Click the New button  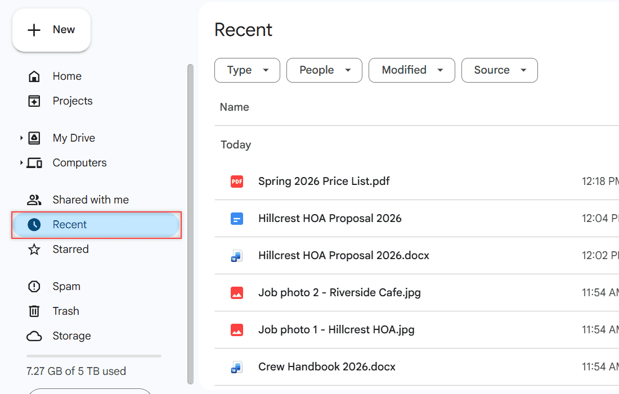coord(52,30)
